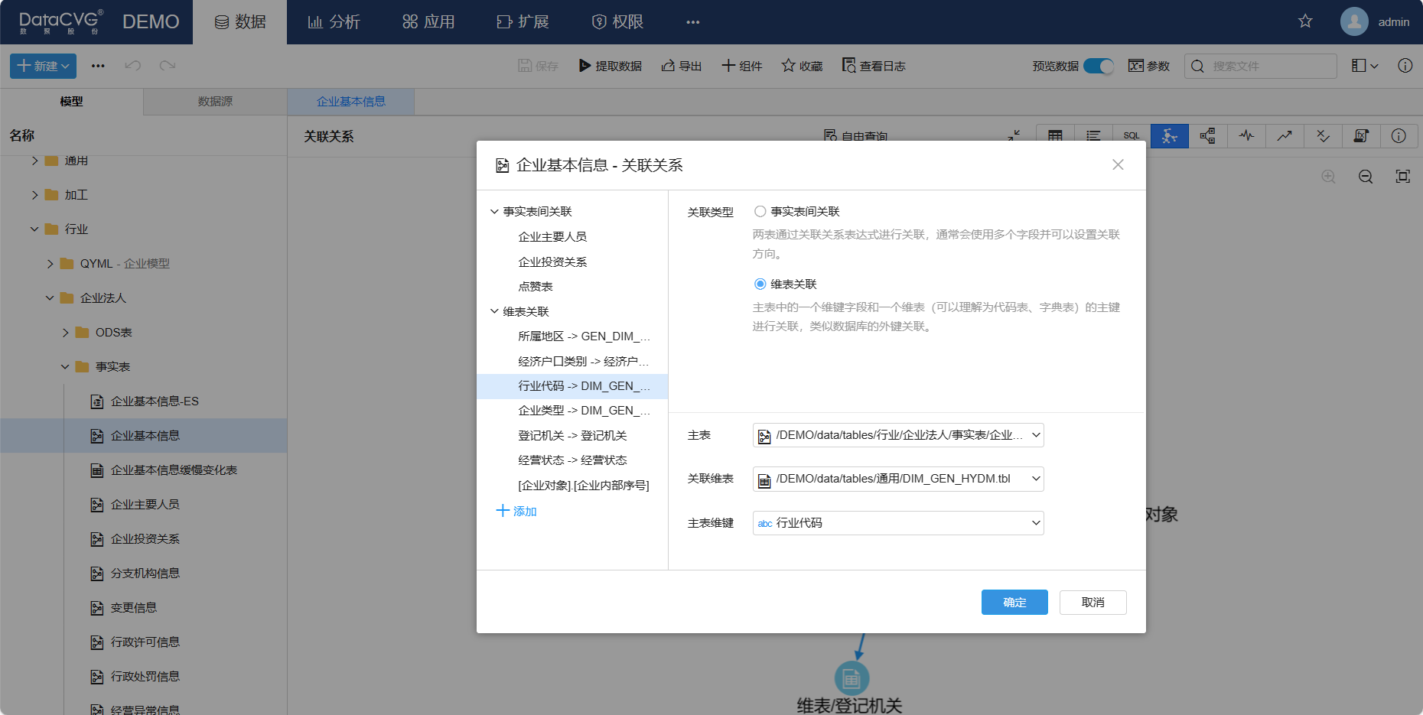Viewport: 1423px width, 715px height.
Task: Click the collapse arrows icon near 自由查询
Action: point(1014,135)
